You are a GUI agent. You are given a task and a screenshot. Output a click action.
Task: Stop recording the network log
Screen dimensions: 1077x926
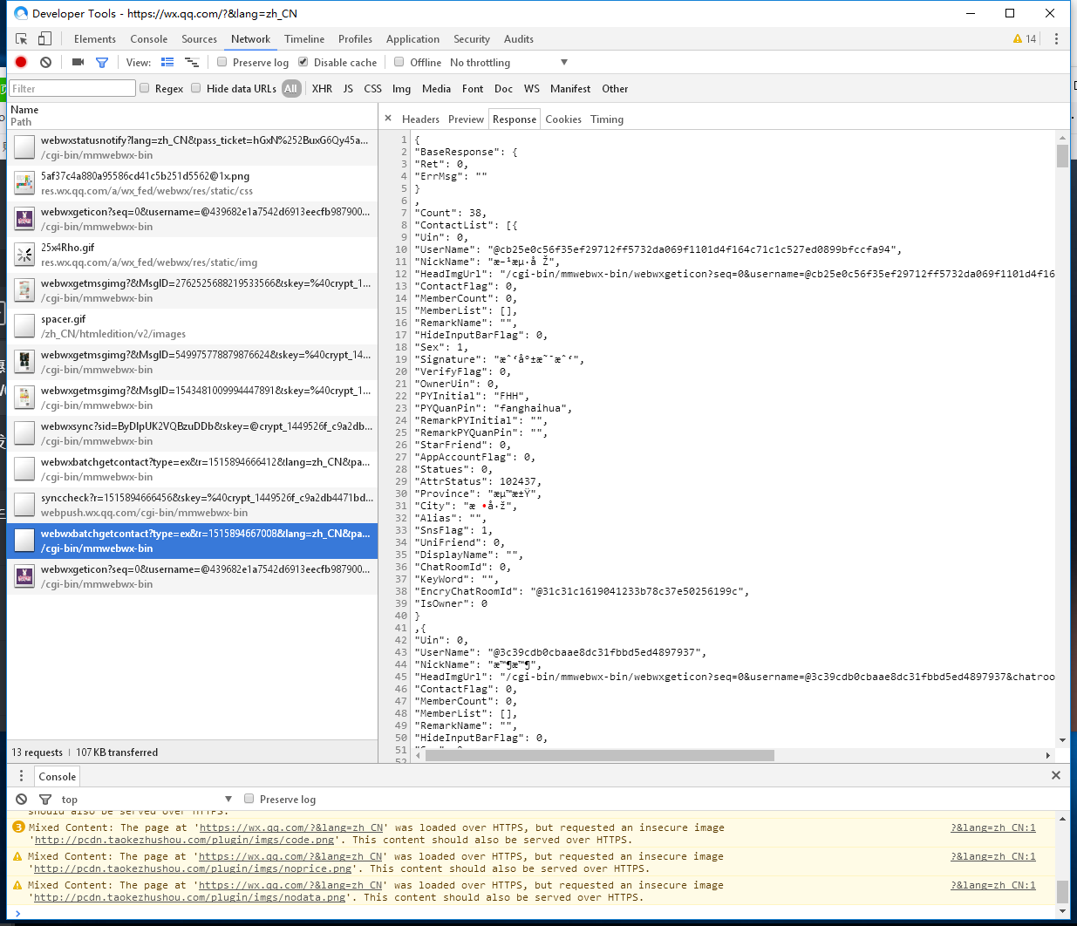(x=21, y=62)
